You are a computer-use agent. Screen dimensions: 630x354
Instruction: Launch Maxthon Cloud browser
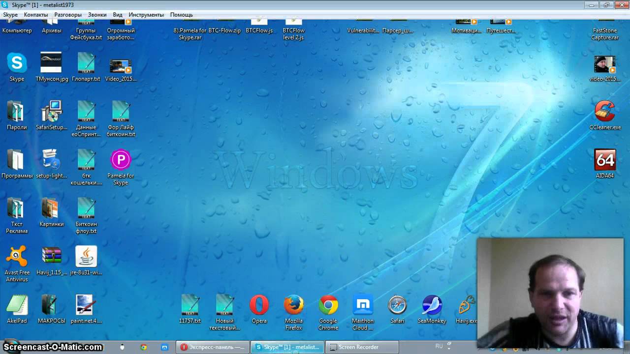point(363,312)
